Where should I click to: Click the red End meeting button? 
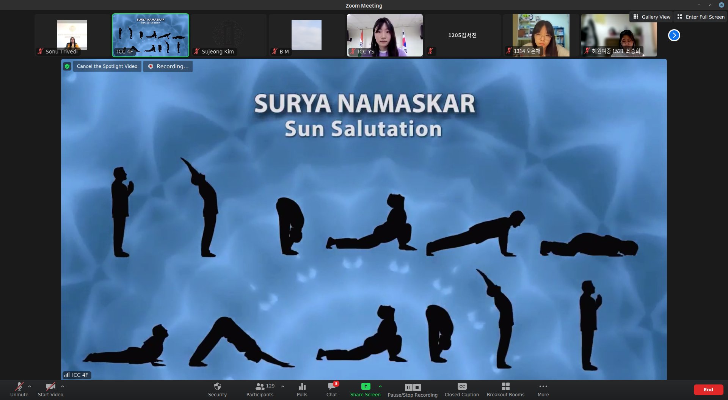tap(708, 390)
